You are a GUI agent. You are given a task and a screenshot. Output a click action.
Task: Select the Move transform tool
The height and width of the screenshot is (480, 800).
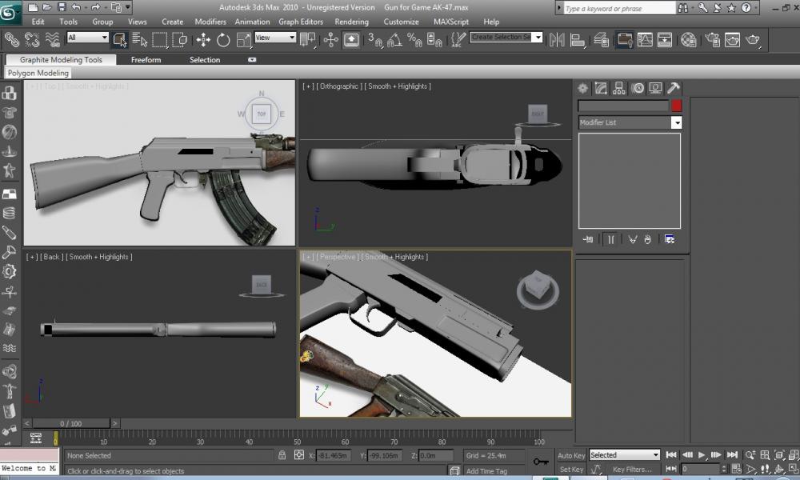click(x=203, y=39)
